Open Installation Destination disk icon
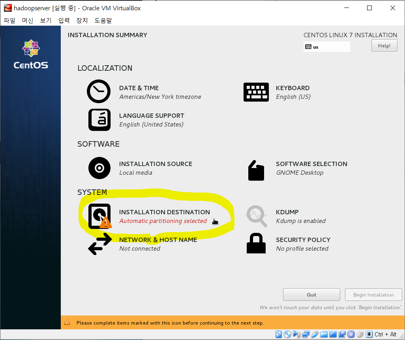Screen dimensions: 405x340 (x=100, y=216)
